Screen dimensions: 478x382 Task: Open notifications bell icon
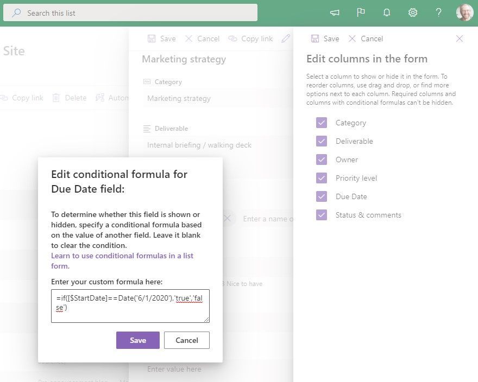pyautogui.click(x=387, y=12)
